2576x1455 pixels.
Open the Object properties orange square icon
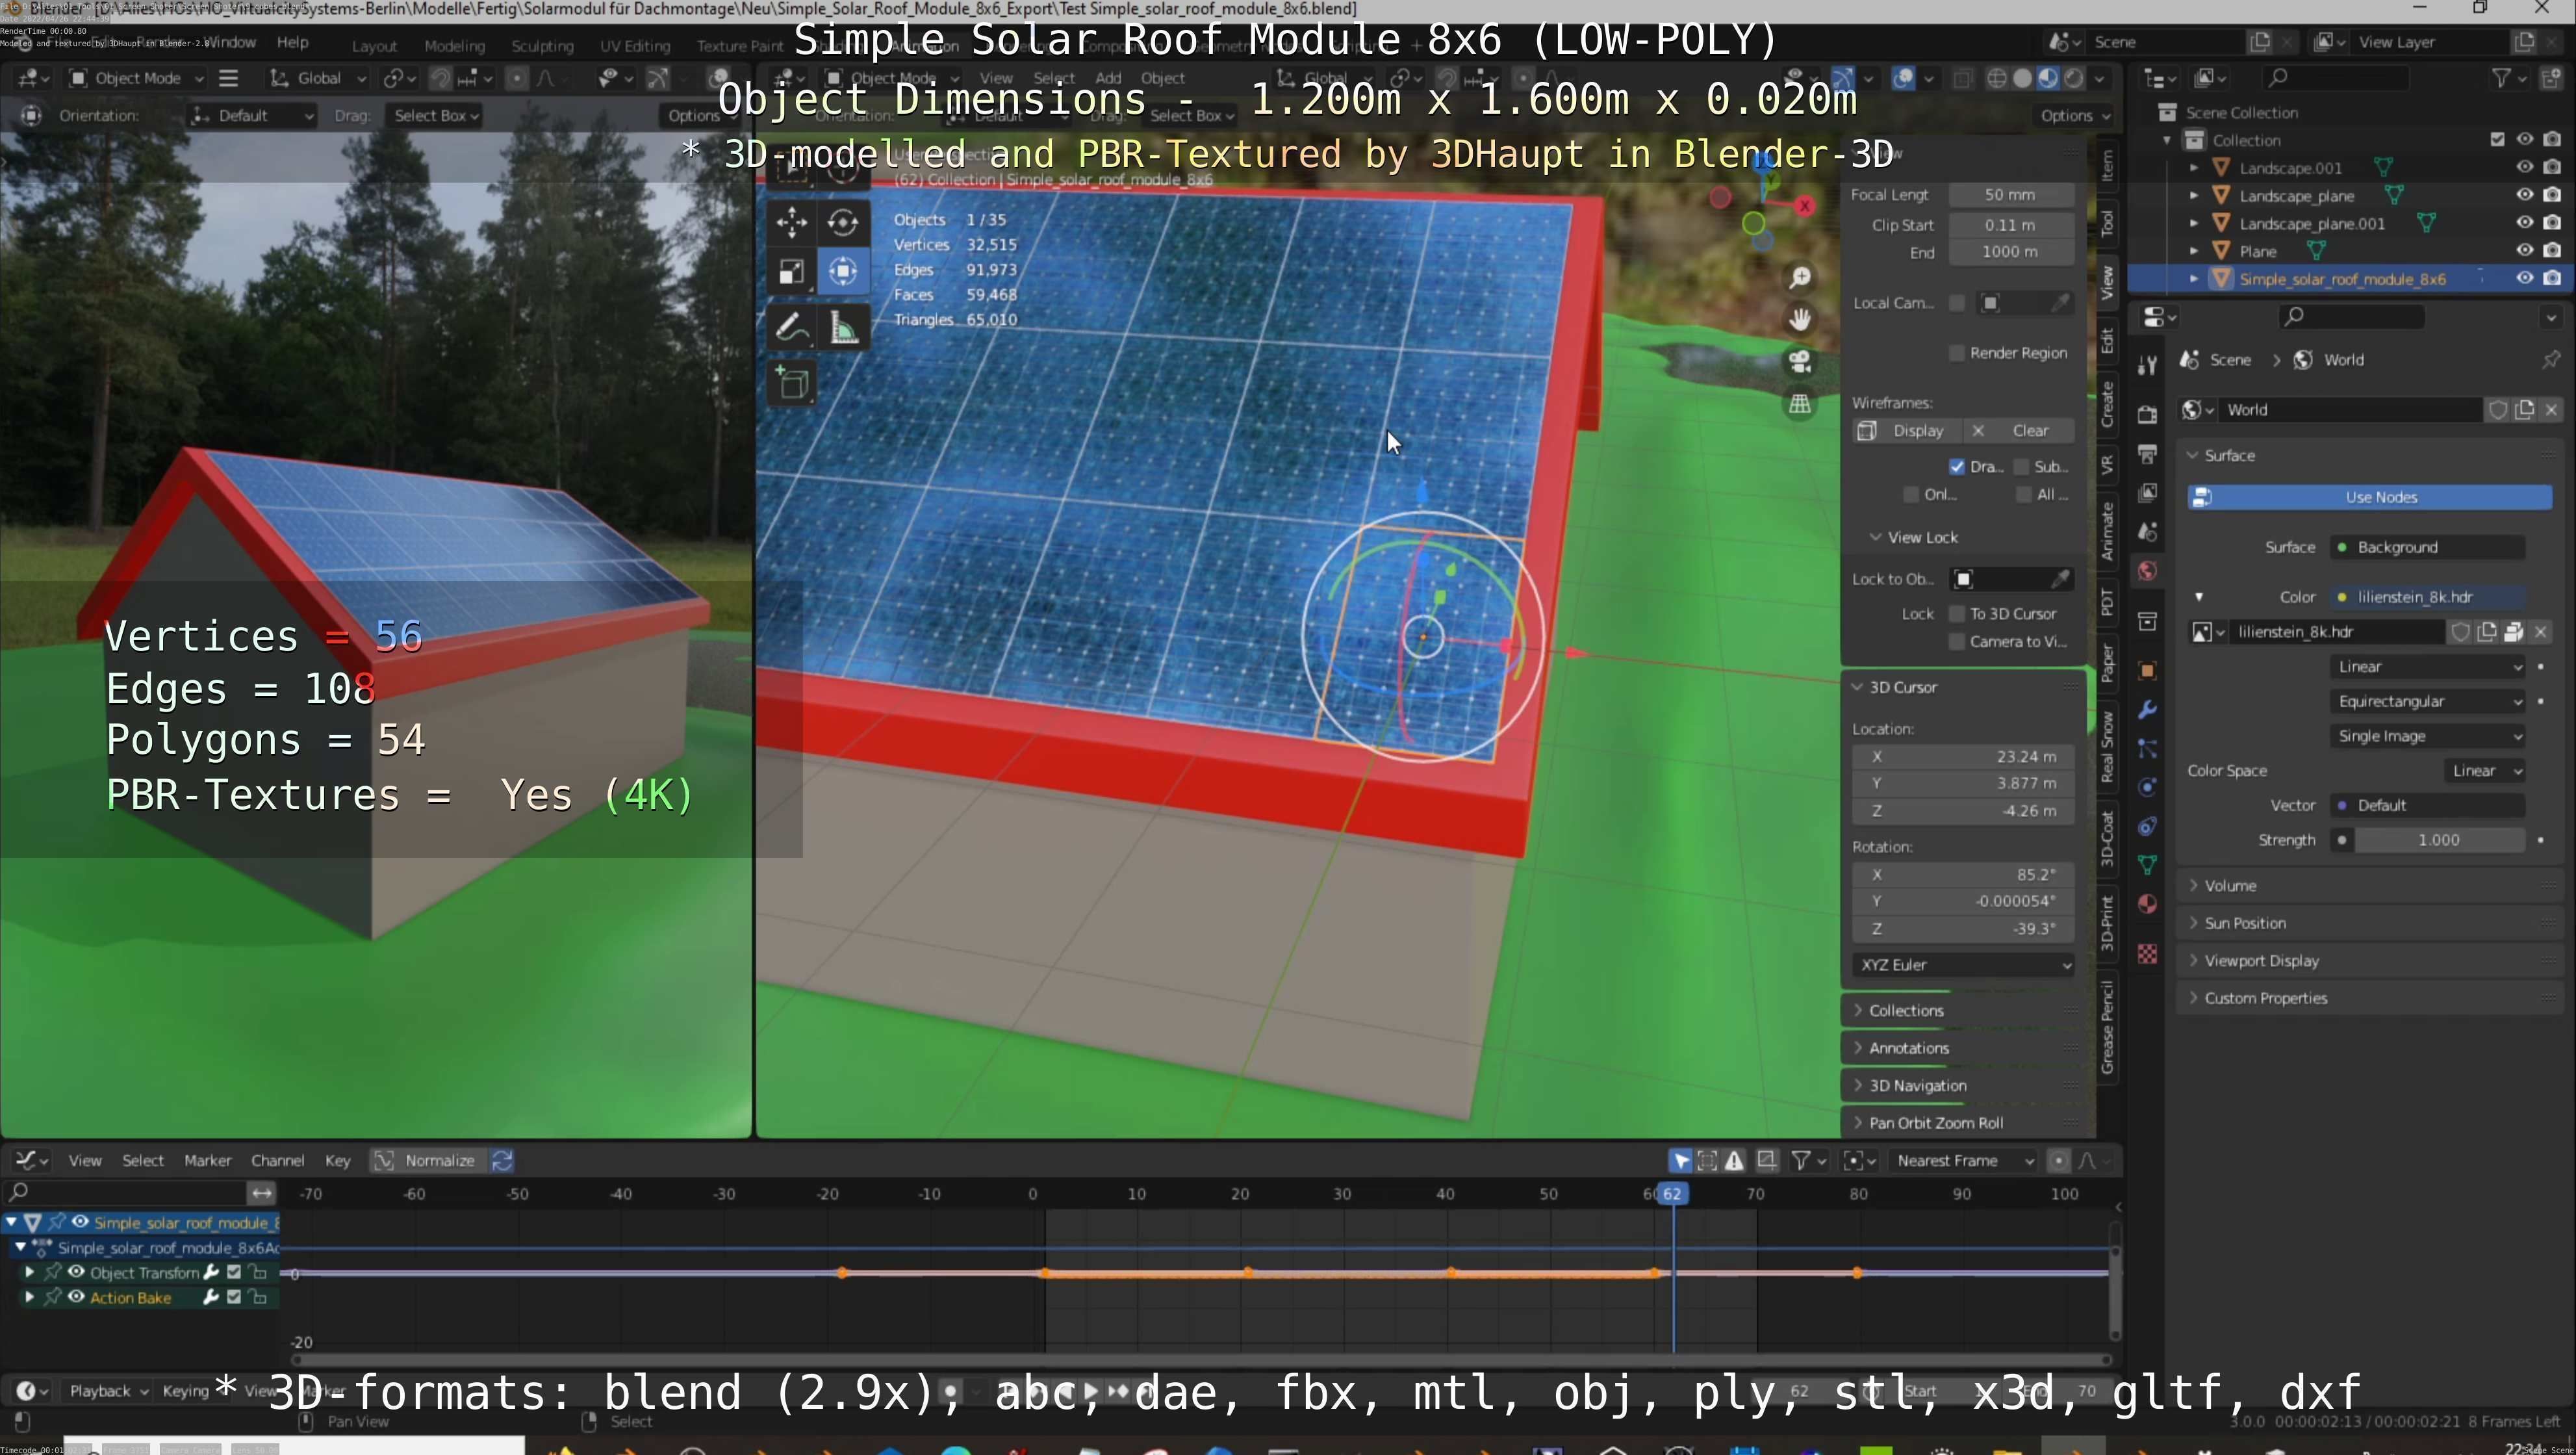pyautogui.click(x=2147, y=670)
